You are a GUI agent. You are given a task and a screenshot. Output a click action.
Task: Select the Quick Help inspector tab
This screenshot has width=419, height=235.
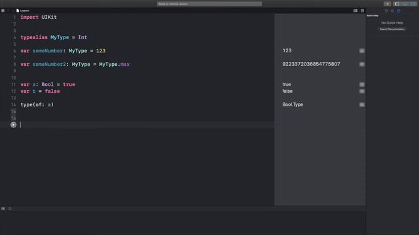(x=399, y=11)
